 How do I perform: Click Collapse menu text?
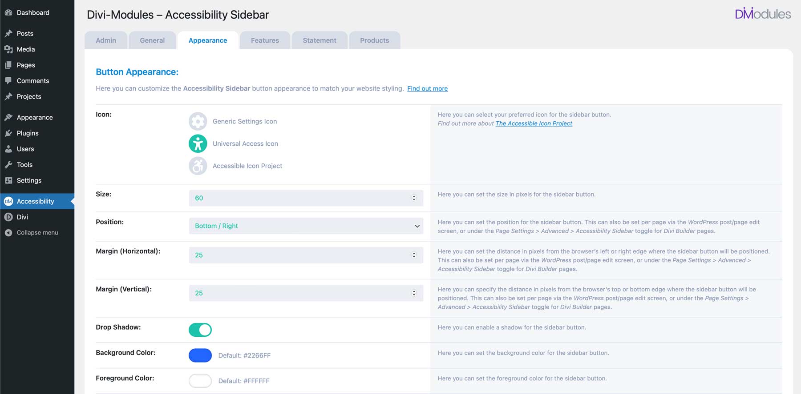point(37,233)
